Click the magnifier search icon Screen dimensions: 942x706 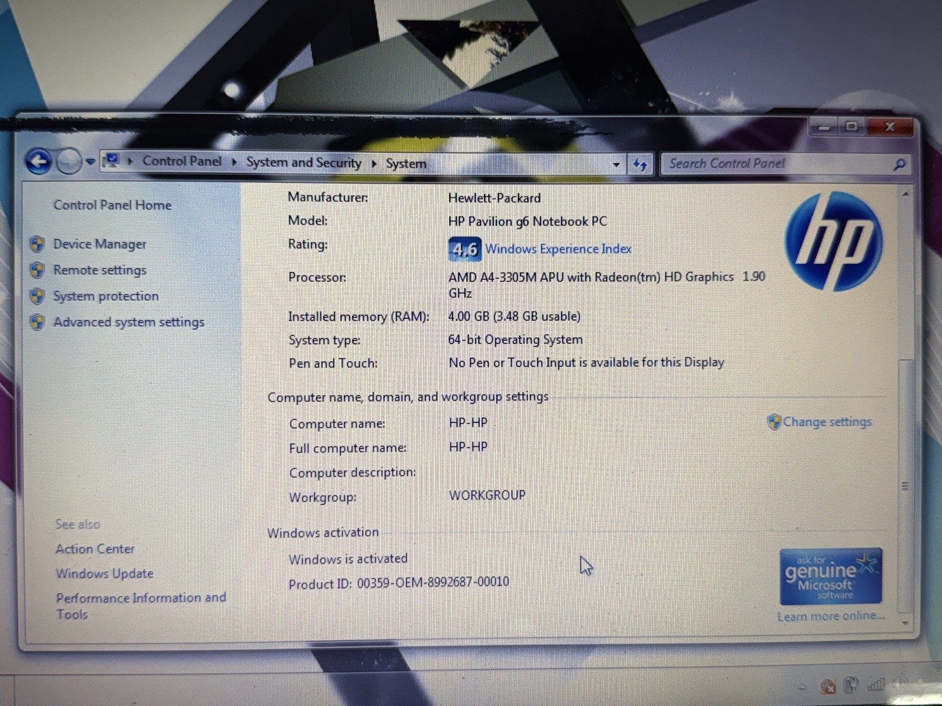[x=900, y=165]
